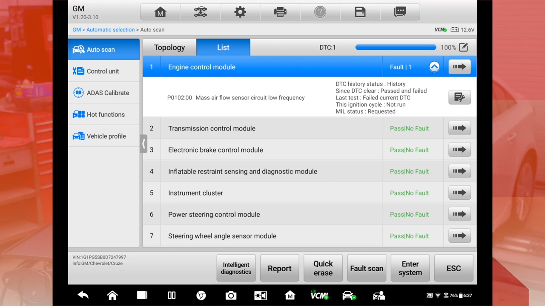Check the VCMI connection status indicator
The width and height of the screenshot is (545, 306).
click(441, 29)
